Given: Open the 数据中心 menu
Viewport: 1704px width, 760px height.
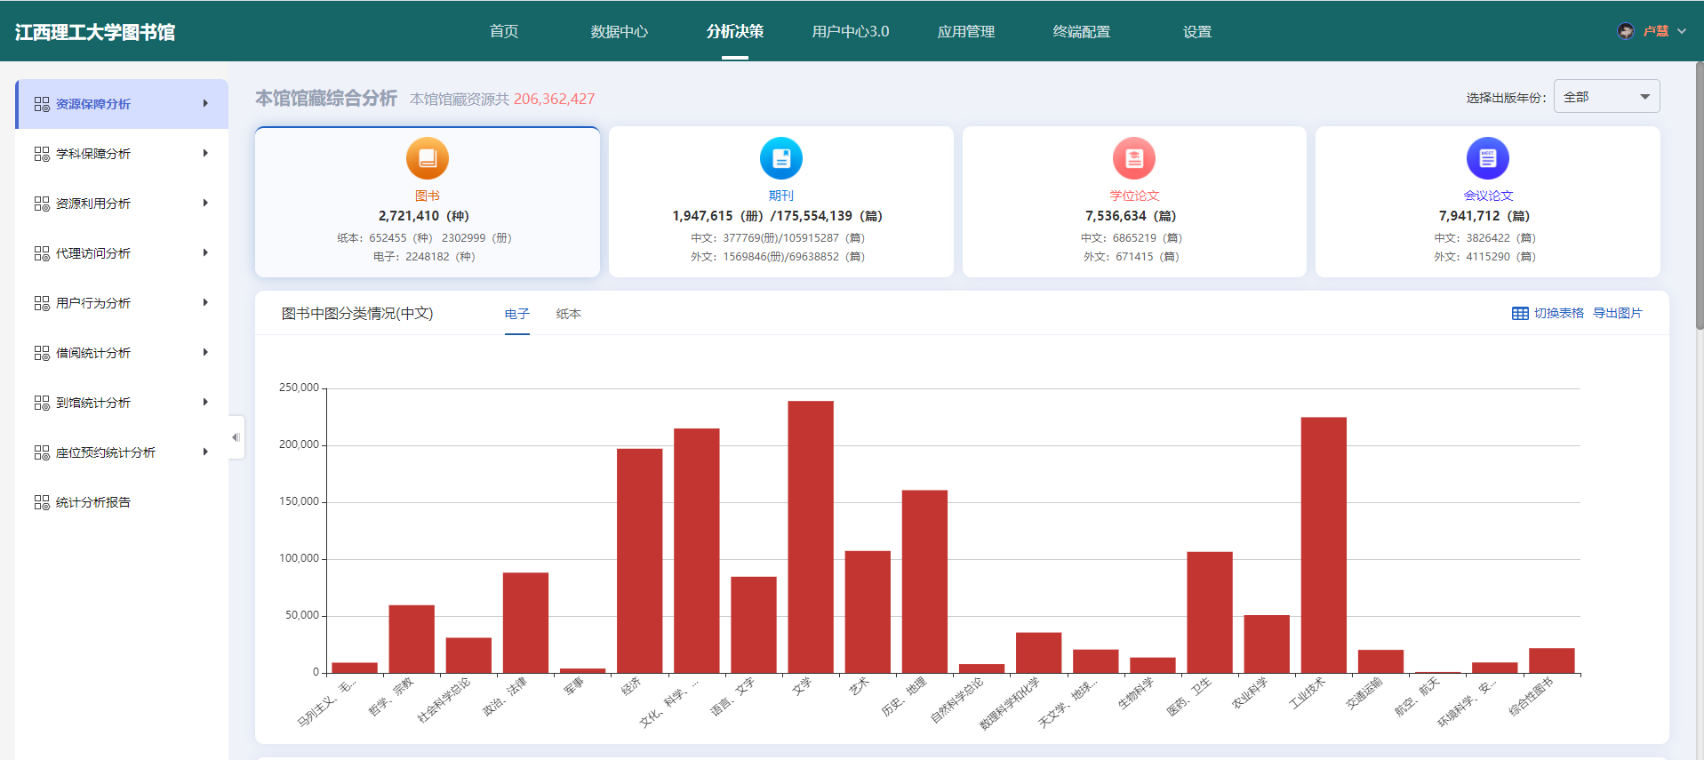Looking at the screenshot, I should click(619, 31).
